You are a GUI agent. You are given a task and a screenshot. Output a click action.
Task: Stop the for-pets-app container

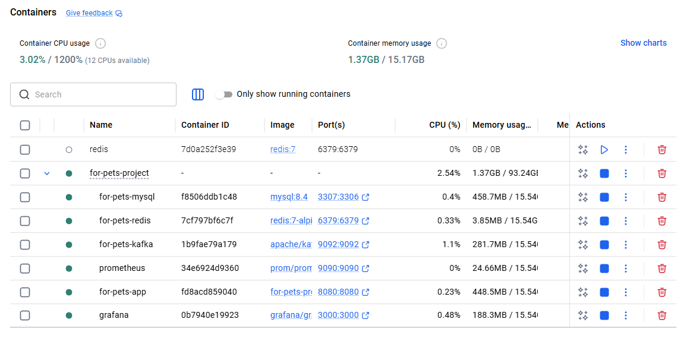click(604, 292)
